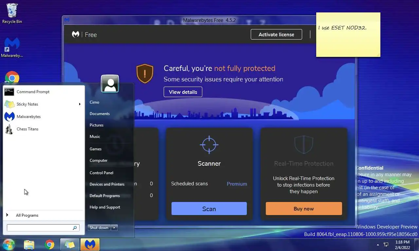Open Games from Start menu

96,149
